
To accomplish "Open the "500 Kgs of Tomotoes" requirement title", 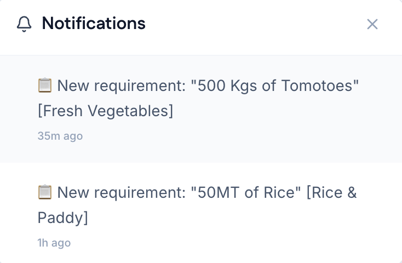I will pyautogui.click(x=275, y=86).
